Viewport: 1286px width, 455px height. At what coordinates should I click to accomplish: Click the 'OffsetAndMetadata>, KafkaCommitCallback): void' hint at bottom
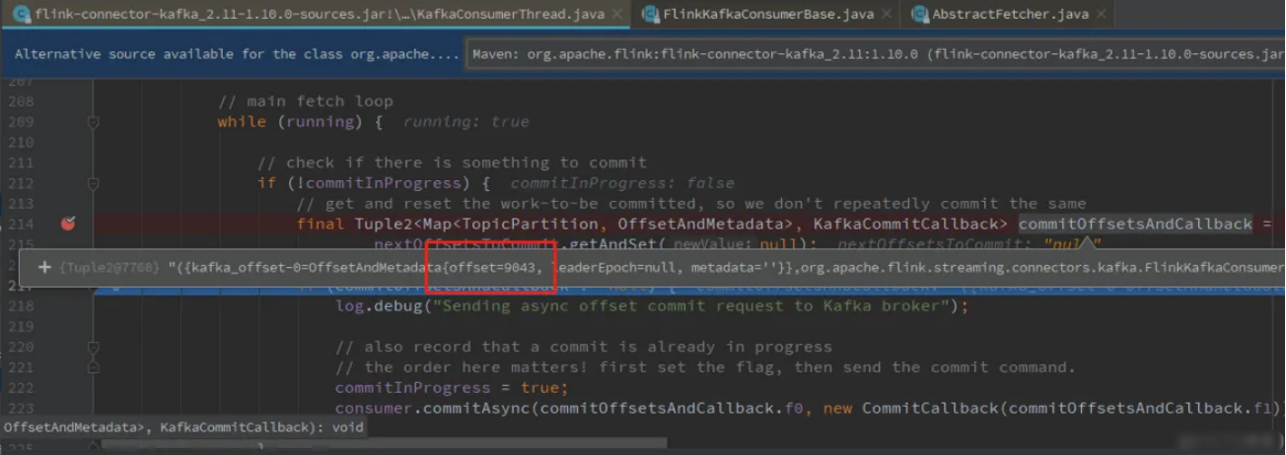point(182,427)
